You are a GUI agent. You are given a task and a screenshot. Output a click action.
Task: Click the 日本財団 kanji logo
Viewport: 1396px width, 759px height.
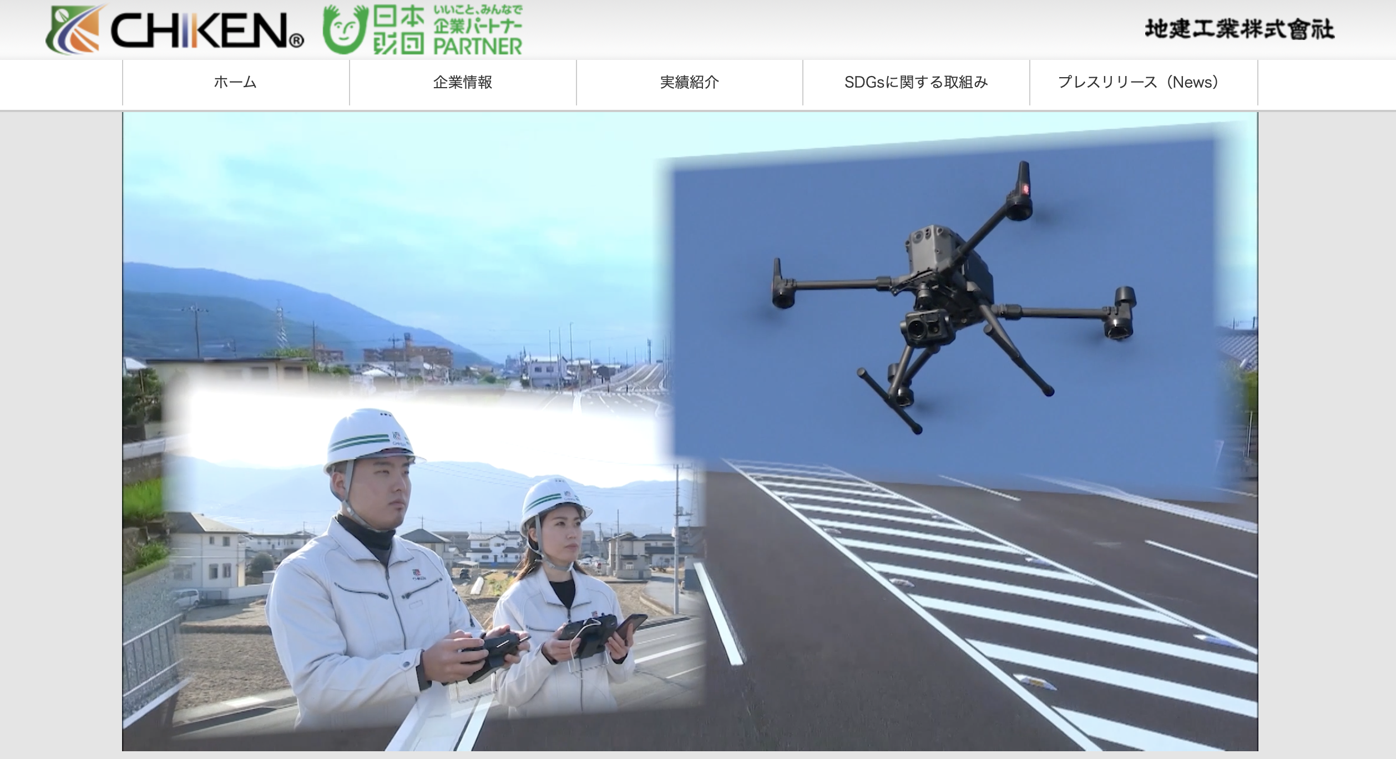tap(398, 30)
